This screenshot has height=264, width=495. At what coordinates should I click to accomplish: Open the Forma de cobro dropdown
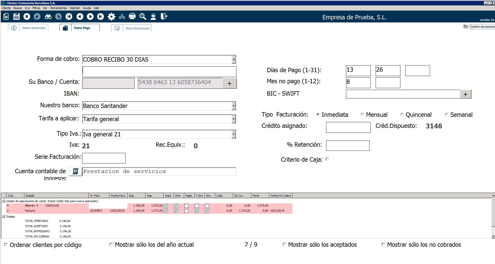pos(234,60)
